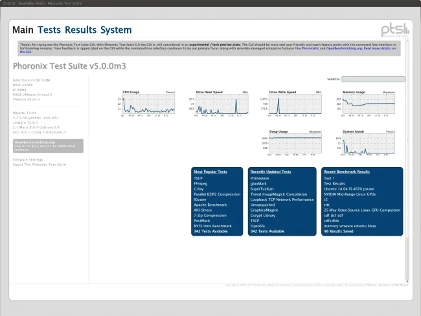Click the OpenBenchmarking.org login box
The height and width of the screenshot is (316, 421).
click(48, 146)
